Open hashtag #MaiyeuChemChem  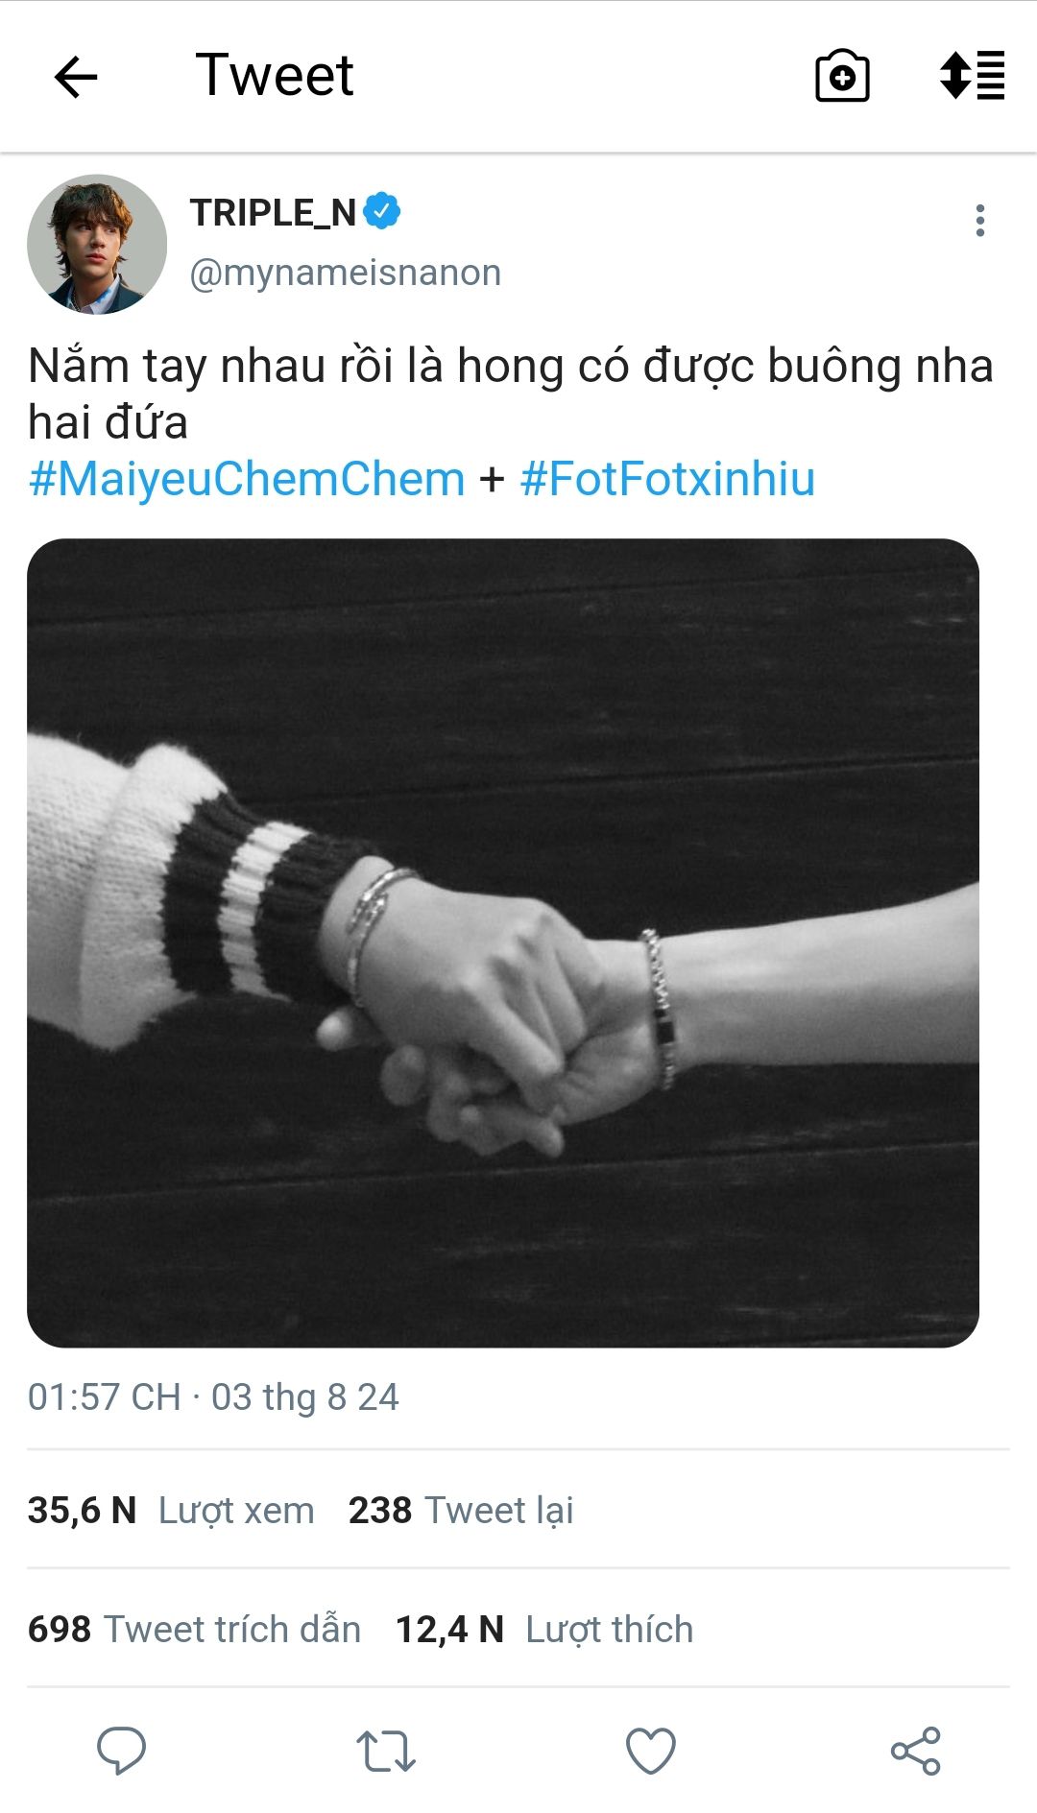tap(247, 479)
